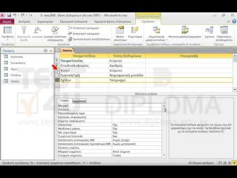The width and height of the screenshot is (237, 178).
Task: Click the Απαιτείται property value Όχι
Action: point(137,125)
